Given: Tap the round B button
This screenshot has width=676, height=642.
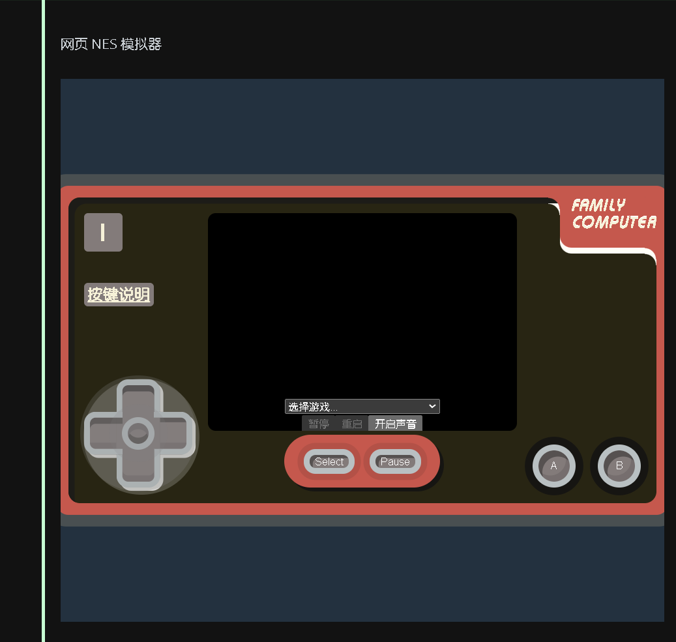Looking at the screenshot, I should tap(619, 466).
